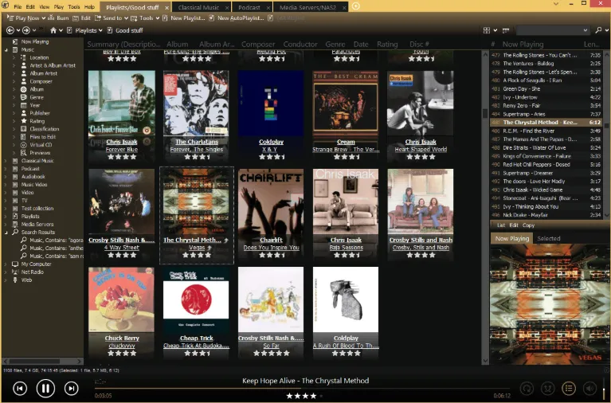Add a new tab with plus icon
This screenshot has width=611, height=403.
tap(355, 6)
